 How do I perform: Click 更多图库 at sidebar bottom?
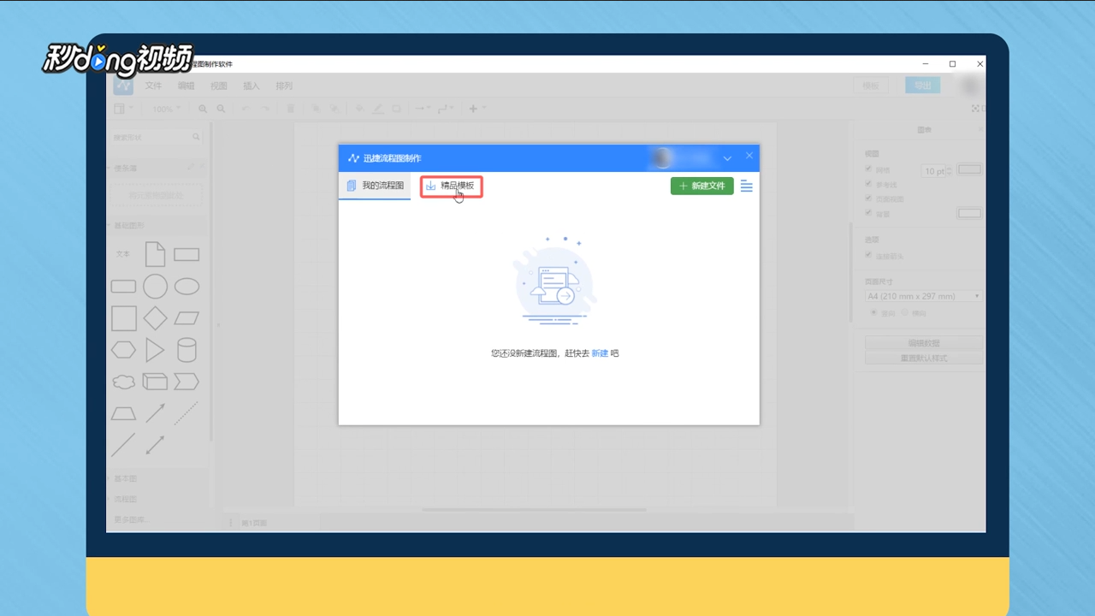(131, 519)
